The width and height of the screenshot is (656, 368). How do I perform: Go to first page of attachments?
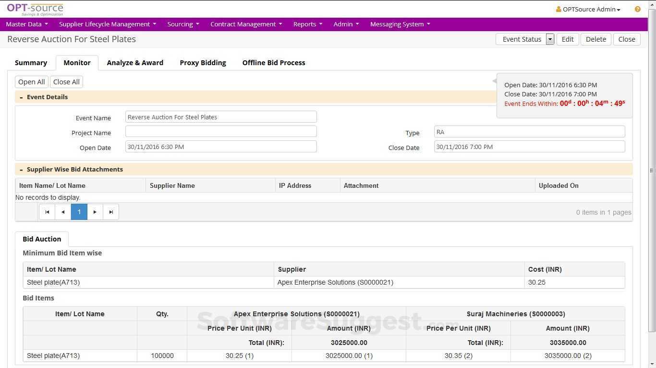(47, 212)
